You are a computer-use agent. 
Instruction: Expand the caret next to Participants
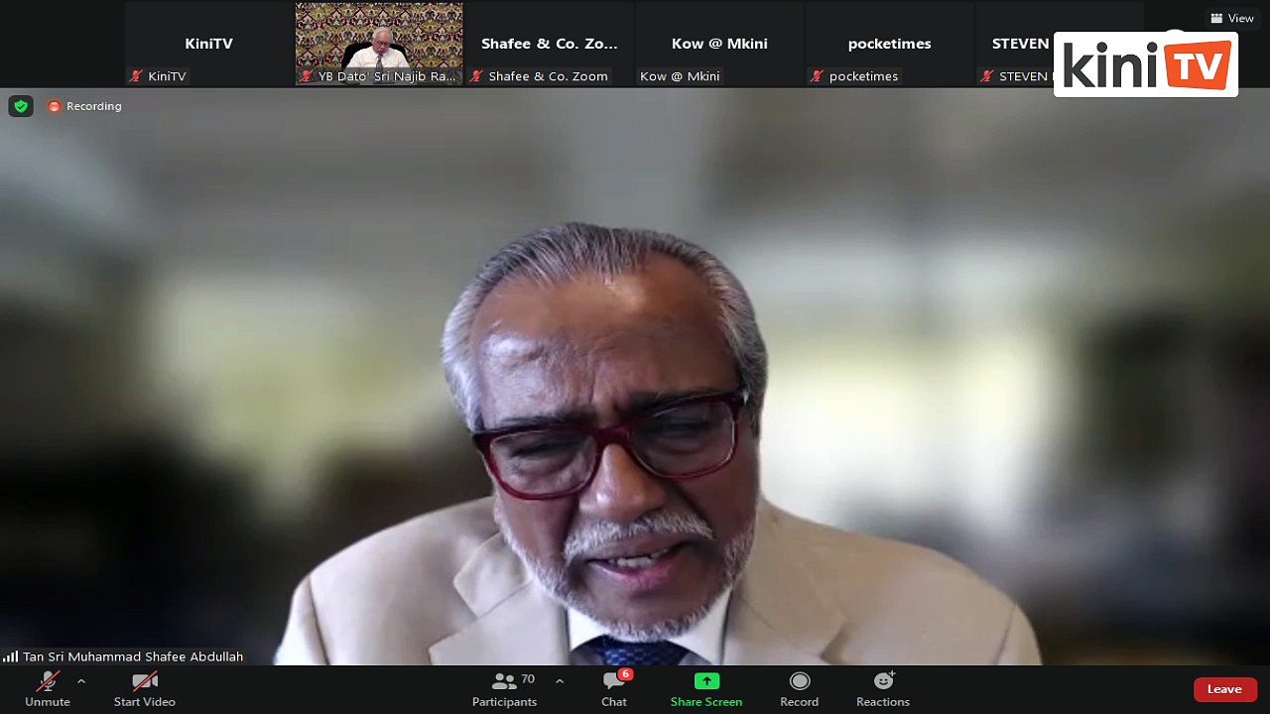pyautogui.click(x=560, y=681)
